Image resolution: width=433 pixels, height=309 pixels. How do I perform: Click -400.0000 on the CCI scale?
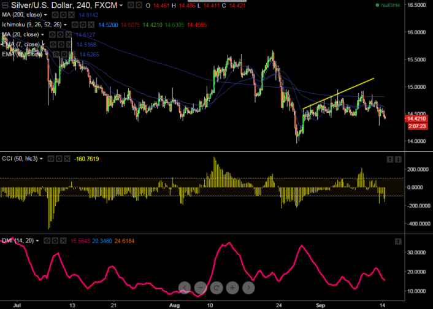tap(419, 224)
